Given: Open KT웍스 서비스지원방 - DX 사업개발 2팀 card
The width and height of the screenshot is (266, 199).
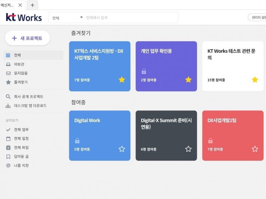Looking at the screenshot, I should point(100,66).
